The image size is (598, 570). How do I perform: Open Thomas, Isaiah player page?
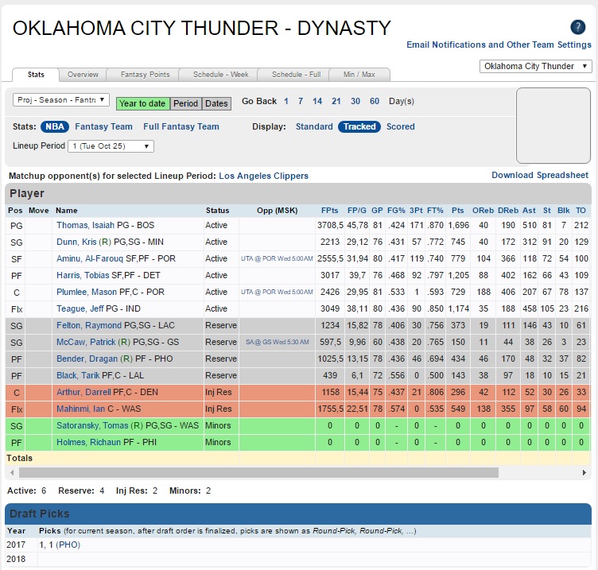pos(85,225)
